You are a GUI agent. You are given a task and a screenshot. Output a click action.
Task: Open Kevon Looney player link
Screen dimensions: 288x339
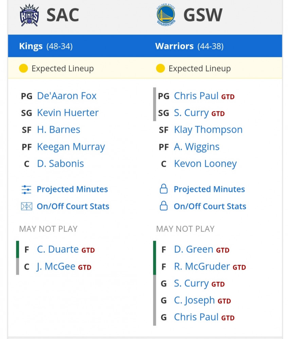point(205,164)
